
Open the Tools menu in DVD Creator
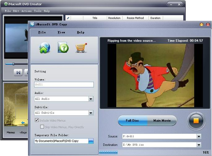click(x=38, y=11)
